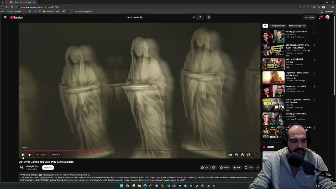Click the Ask button
336x189 pixels.
237,167
